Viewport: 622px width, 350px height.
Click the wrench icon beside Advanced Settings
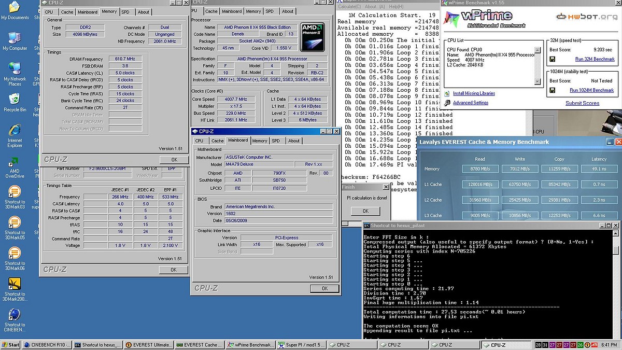447,103
